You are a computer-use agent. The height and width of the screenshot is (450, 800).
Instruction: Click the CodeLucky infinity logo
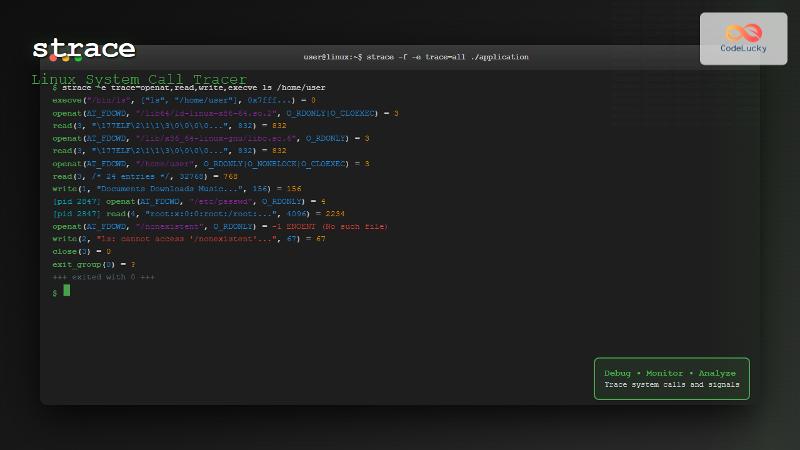pyautogui.click(x=744, y=32)
